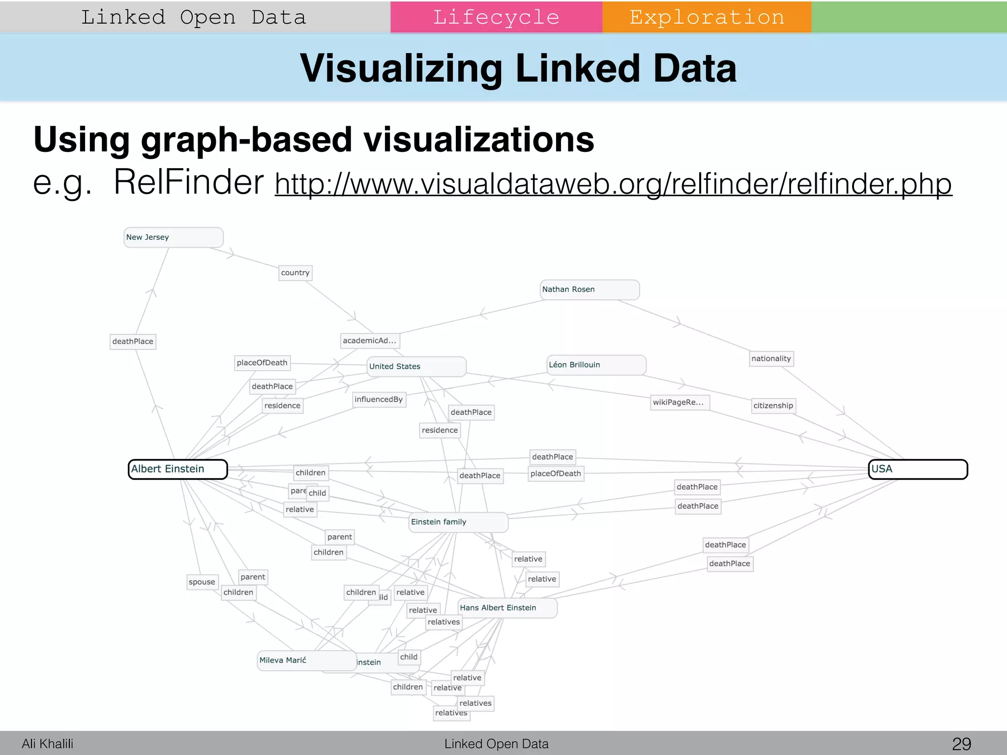Click the green header color block
This screenshot has height=755, width=1007.
tap(909, 17)
